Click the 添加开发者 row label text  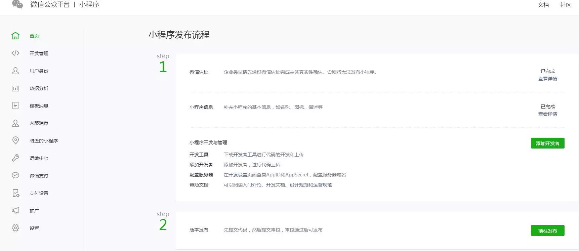[x=201, y=165]
